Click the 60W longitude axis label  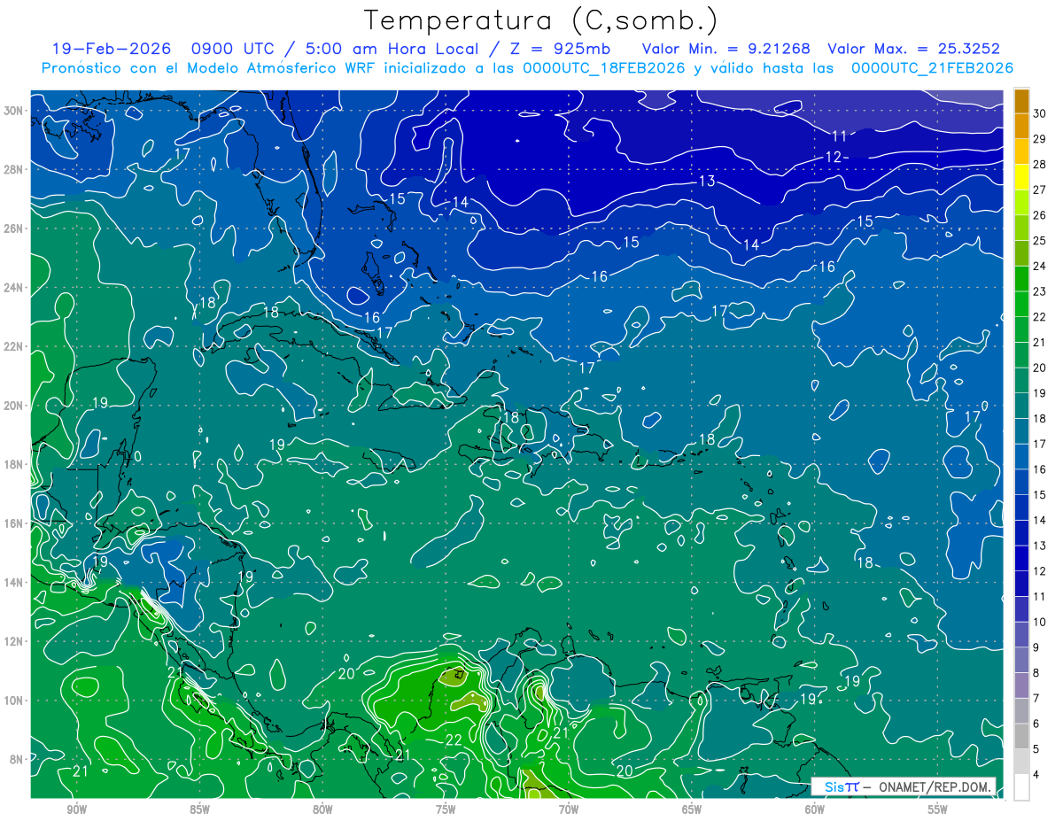[815, 809]
